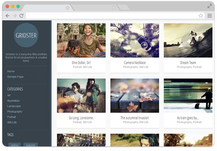Image resolution: width=217 pixels, height=151 pixels.
Task: Click the fullscreen expand arrows icon
Action: pos(210,6)
